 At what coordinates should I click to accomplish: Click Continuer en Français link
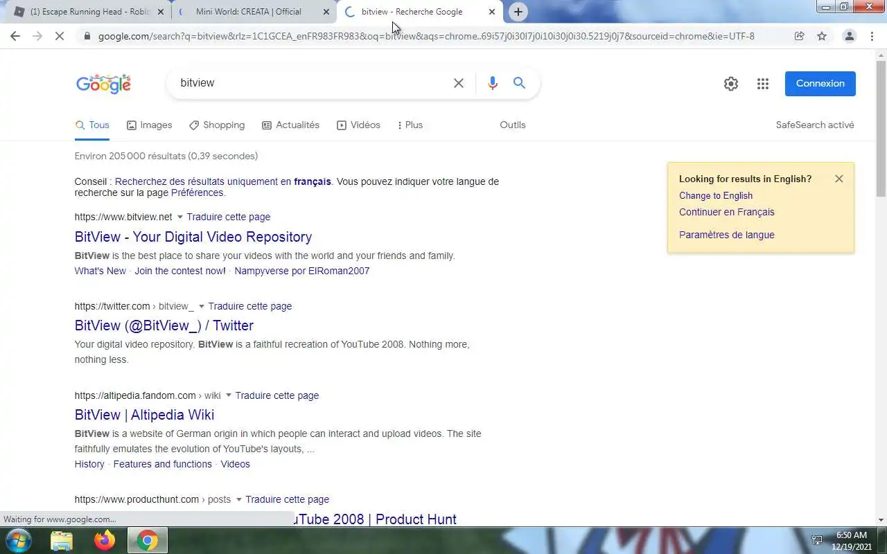click(x=727, y=212)
